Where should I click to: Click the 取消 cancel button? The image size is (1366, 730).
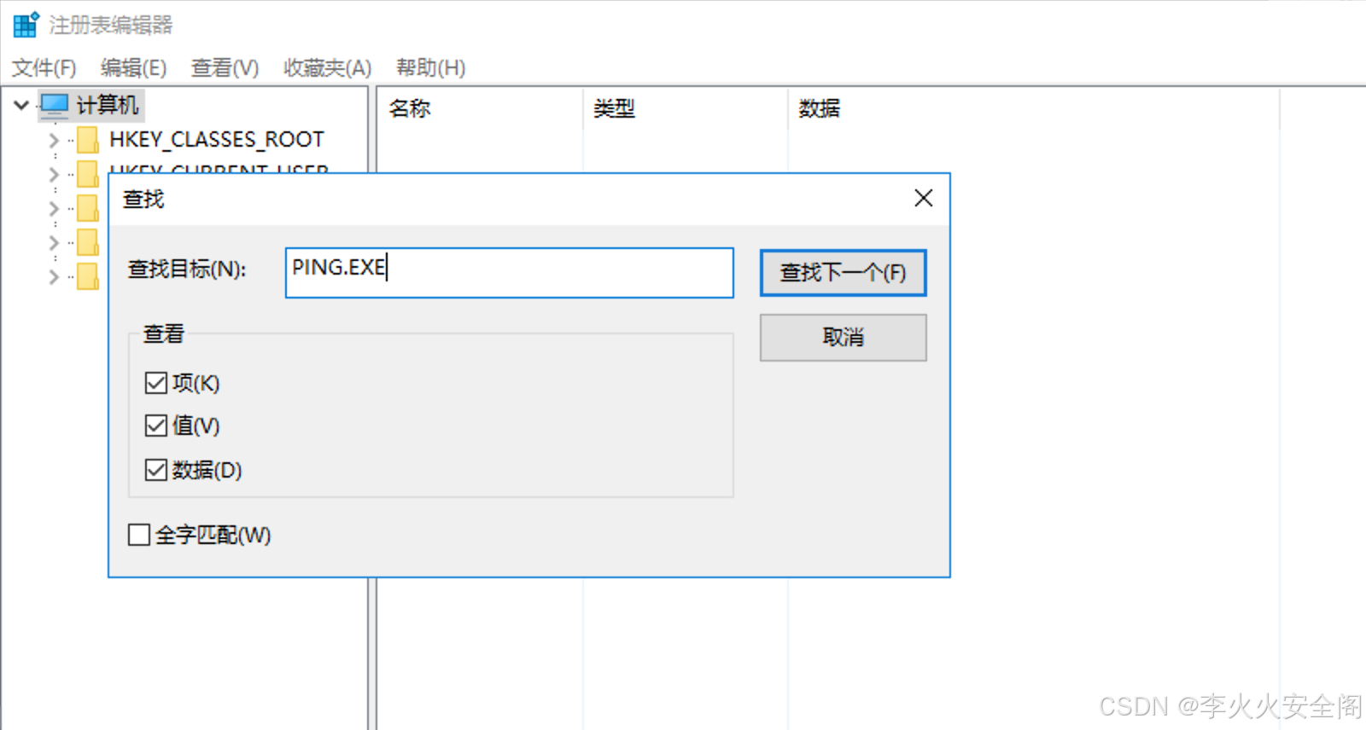(x=843, y=338)
